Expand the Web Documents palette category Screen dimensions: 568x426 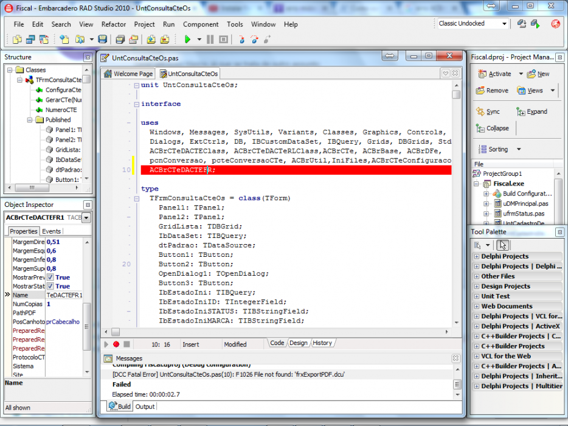[x=477, y=306]
